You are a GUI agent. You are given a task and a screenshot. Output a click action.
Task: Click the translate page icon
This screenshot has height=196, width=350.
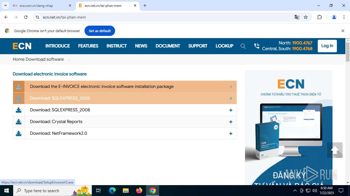point(297,17)
